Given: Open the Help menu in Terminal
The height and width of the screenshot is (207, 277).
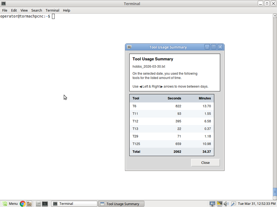Looking at the screenshot, I should 66,10.
